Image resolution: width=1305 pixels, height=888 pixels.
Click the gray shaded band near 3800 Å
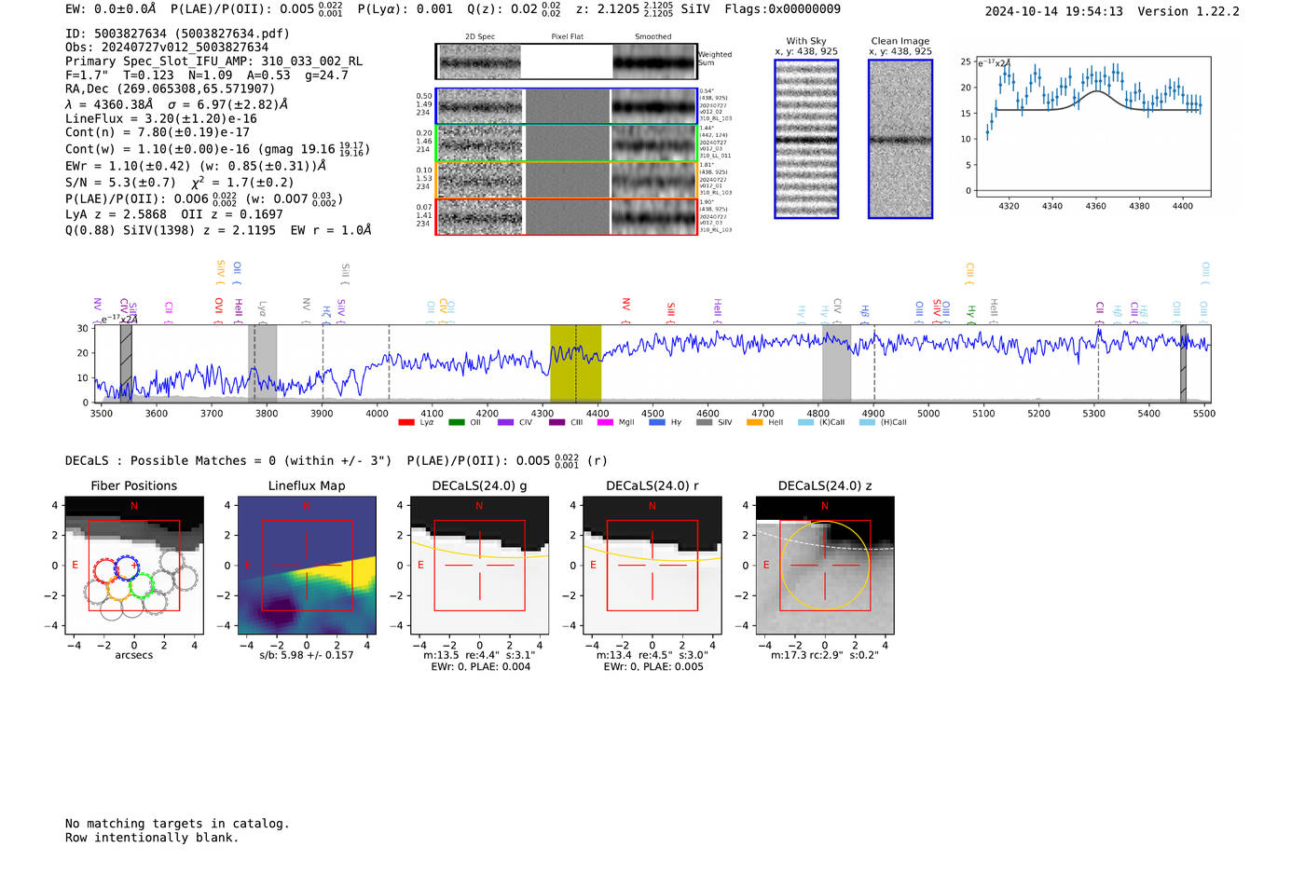tap(263, 363)
